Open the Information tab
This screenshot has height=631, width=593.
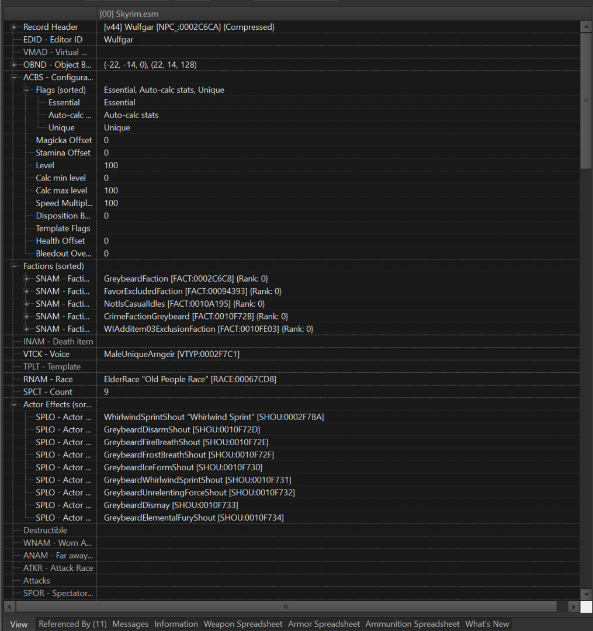[176, 624]
